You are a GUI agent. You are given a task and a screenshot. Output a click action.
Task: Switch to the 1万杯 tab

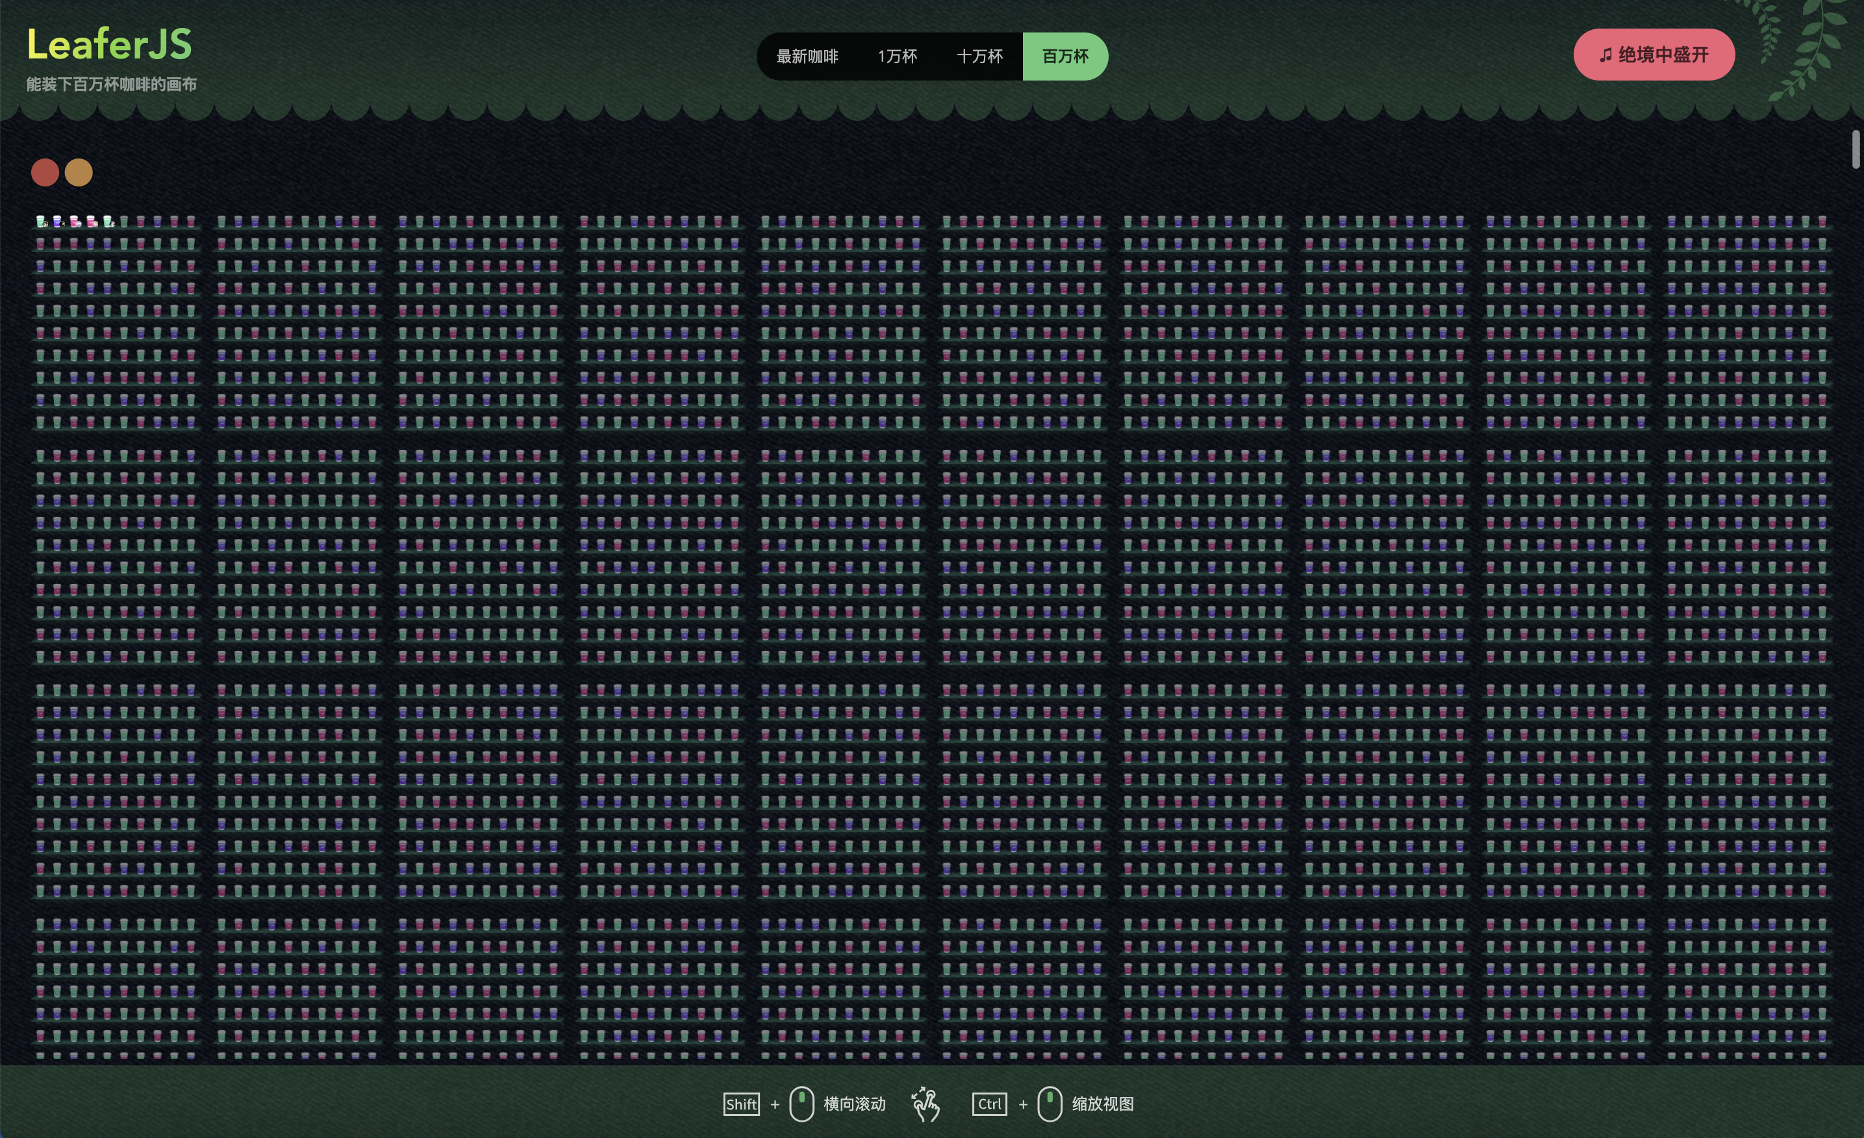[x=897, y=57]
